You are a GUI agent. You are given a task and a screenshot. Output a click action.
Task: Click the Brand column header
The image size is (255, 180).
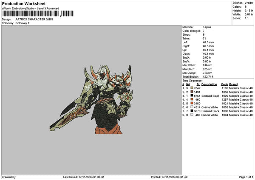[x=234, y=84]
